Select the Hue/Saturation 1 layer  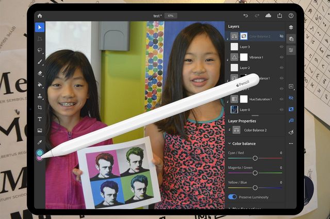coord(256,99)
